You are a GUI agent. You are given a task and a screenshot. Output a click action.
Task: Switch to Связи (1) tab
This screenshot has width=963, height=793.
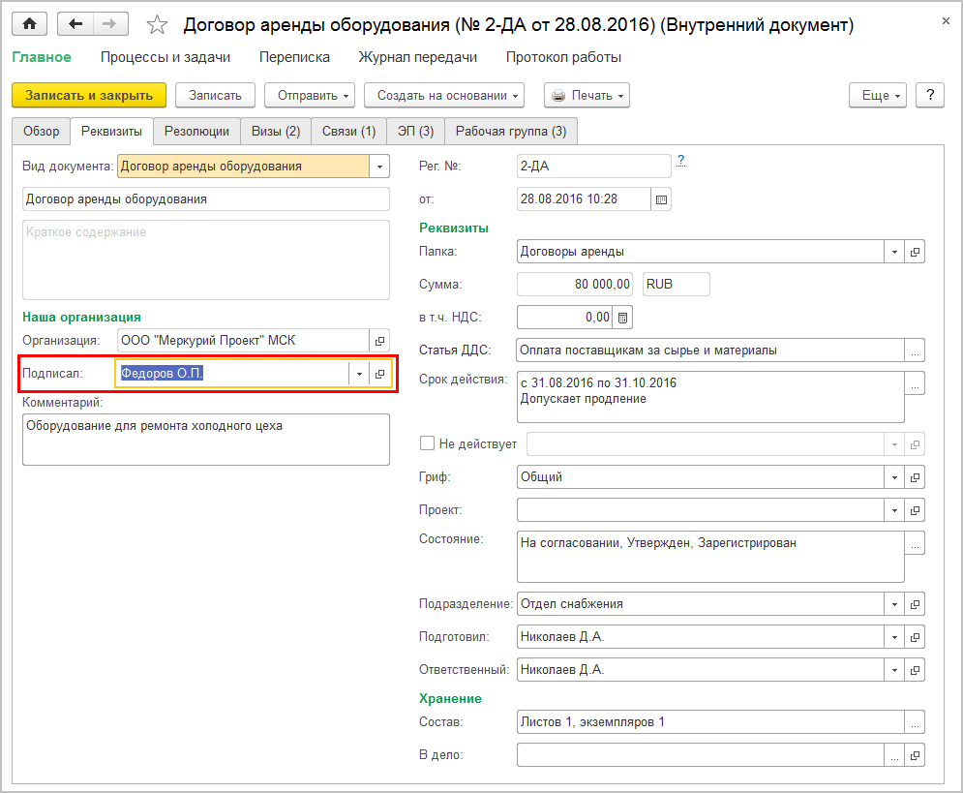click(348, 132)
